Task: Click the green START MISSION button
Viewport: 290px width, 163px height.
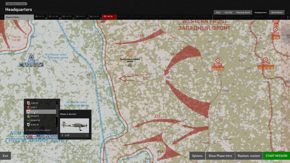Action: click(276, 156)
